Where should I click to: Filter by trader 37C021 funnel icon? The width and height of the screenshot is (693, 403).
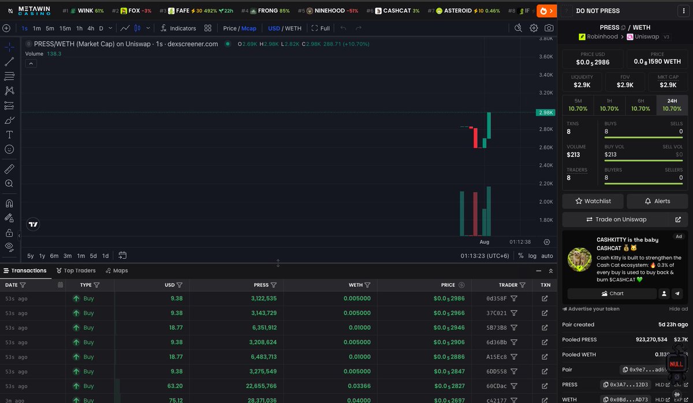coord(513,313)
